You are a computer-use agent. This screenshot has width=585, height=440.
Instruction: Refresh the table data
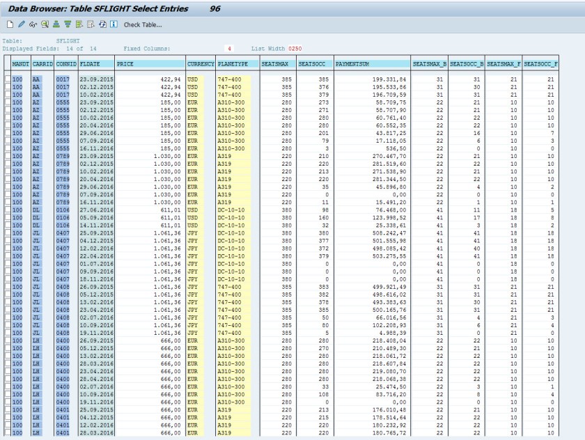tap(102, 25)
